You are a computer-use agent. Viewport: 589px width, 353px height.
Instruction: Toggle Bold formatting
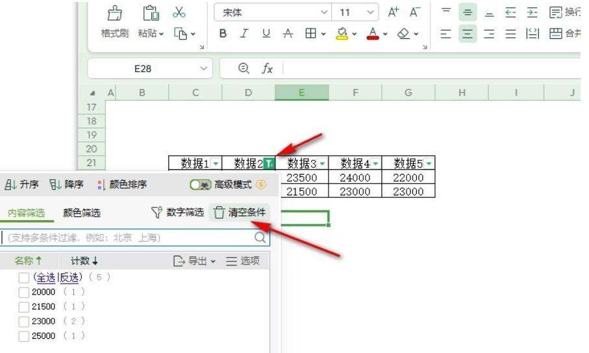223,34
